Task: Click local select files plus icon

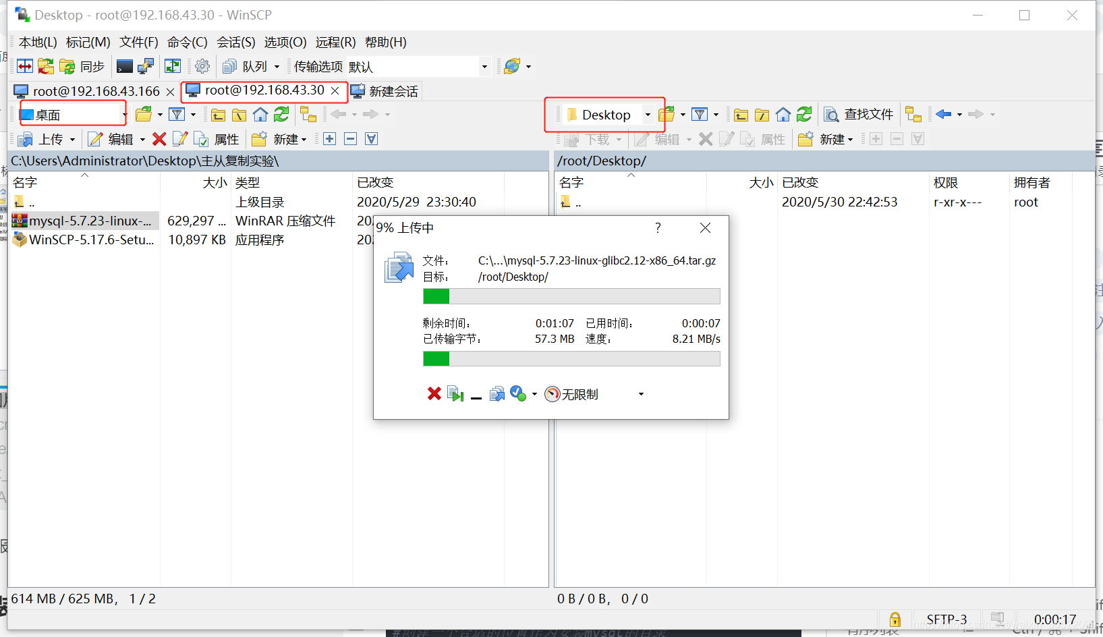Action: click(329, 139)
